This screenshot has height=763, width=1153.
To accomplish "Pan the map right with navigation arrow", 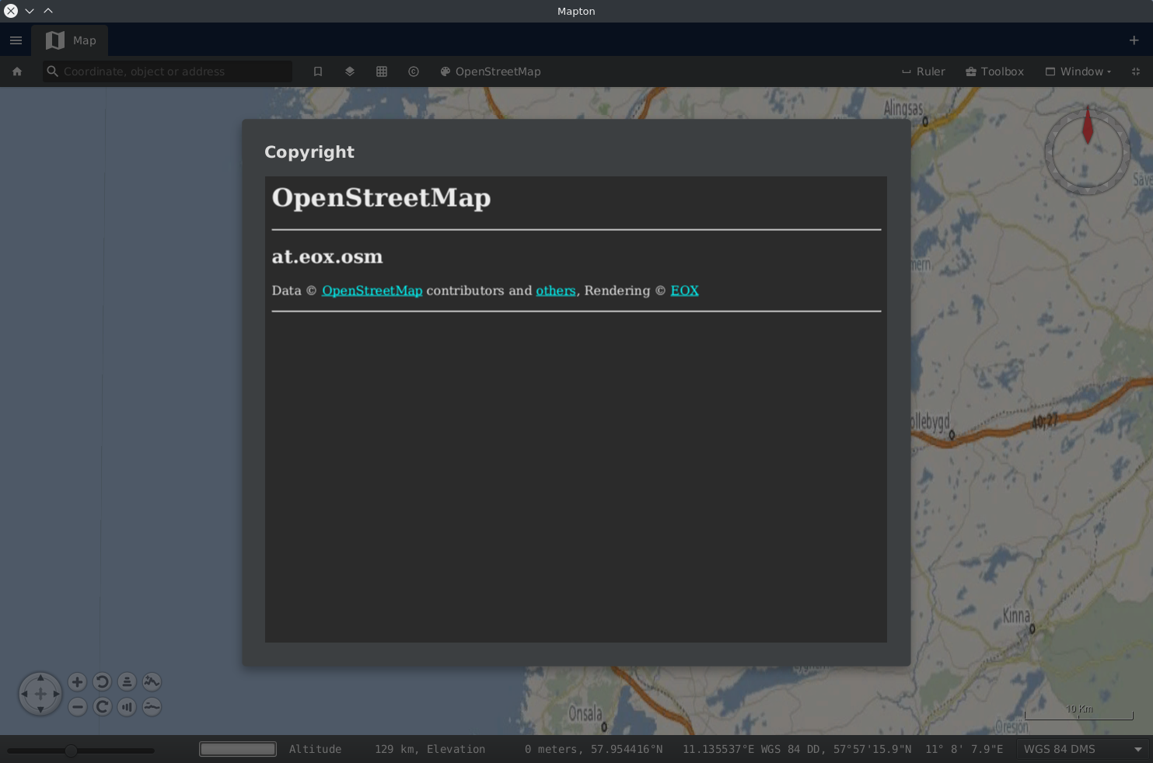I will (x=56, y=694).
